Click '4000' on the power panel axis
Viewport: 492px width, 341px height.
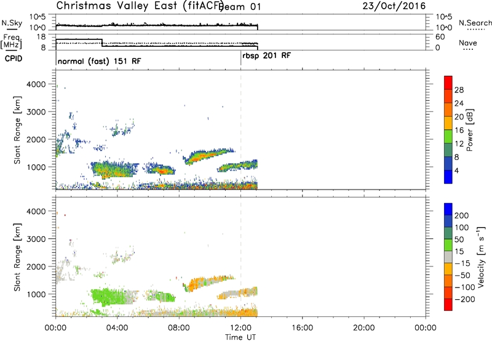tap(36, 84)
